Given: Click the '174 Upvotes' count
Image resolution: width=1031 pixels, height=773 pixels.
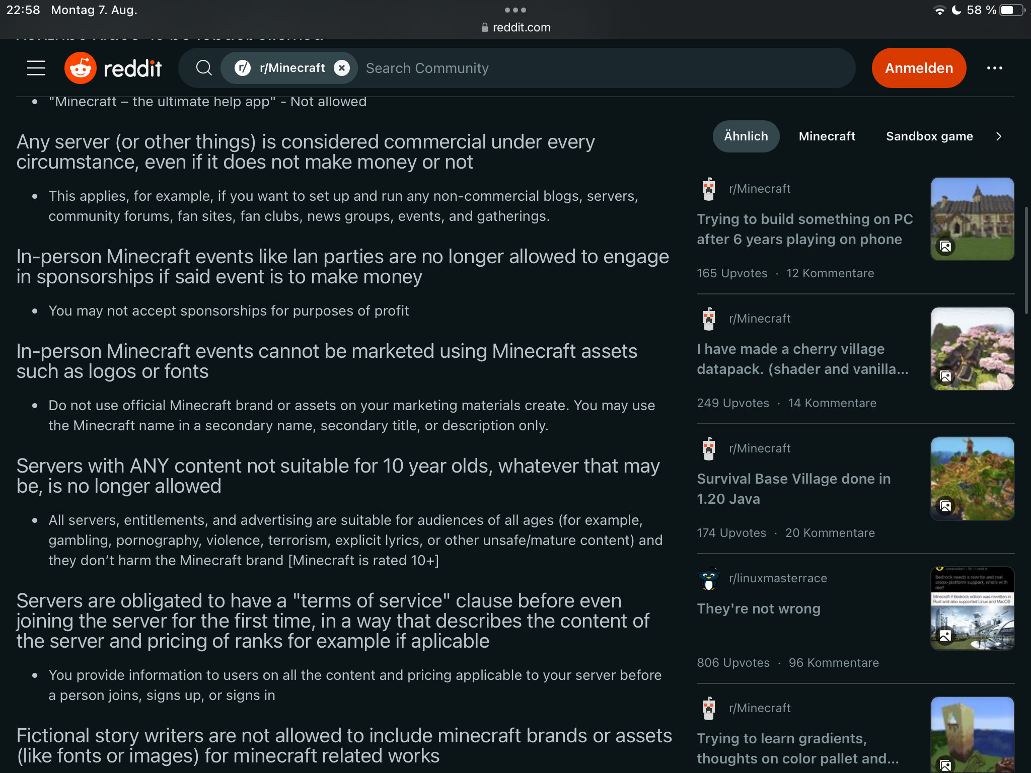Looking at the screenshot, I should pos(731,533).
